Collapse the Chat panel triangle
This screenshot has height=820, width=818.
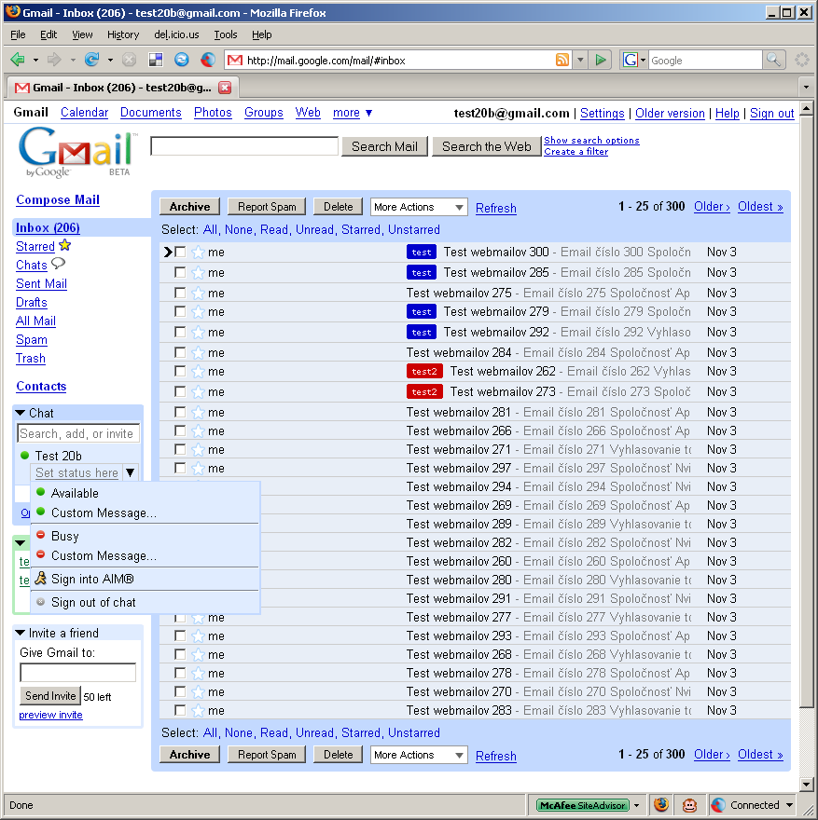(x=21, y=413)
